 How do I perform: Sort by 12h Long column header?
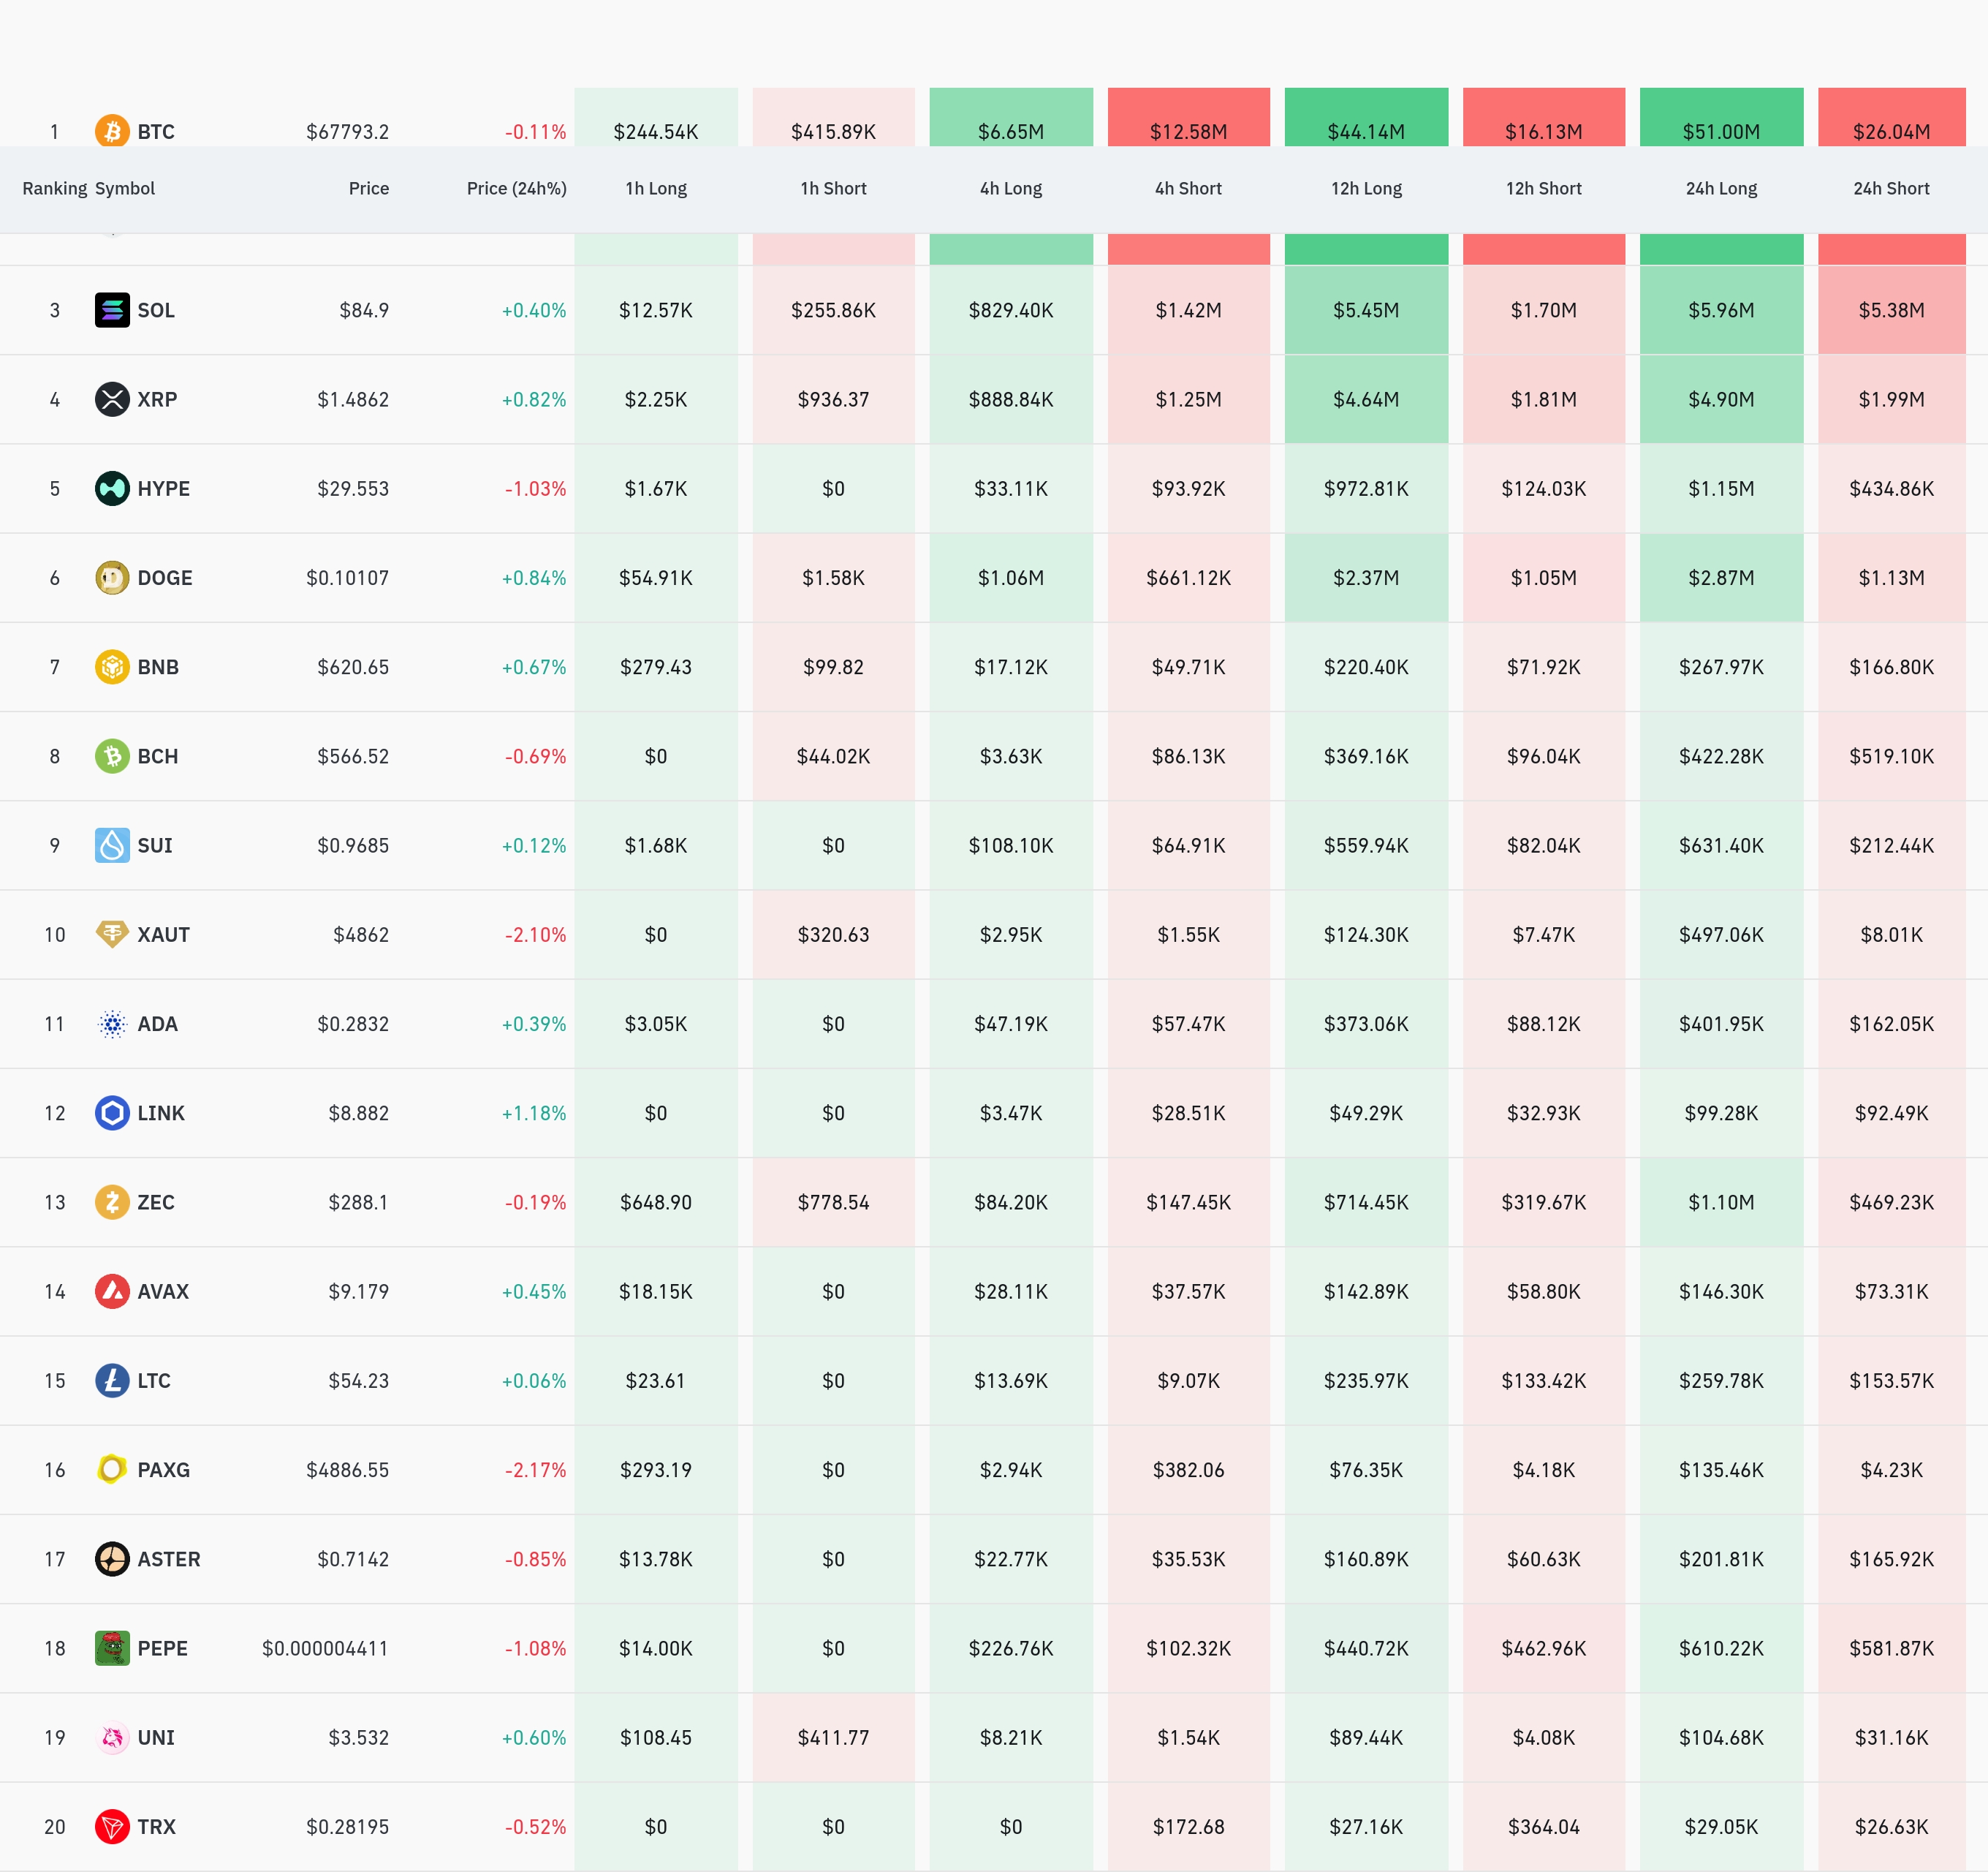pos(1366,188)
